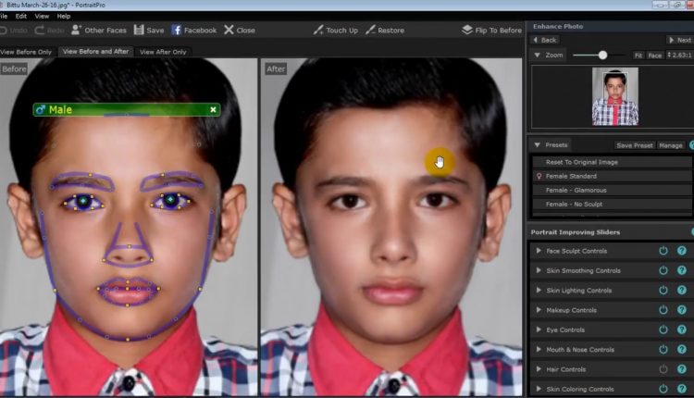Click the Flip To Before layers icon
Viewport: 694px width, 398px height.
[467, 30]
